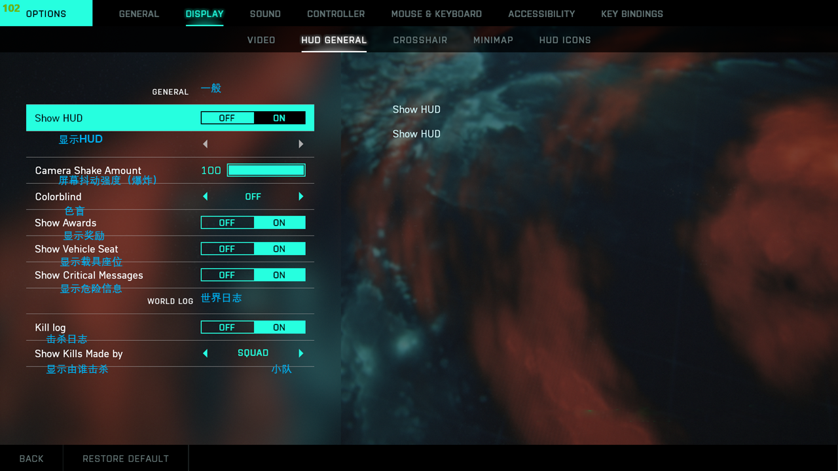
Task: Enable the Kill log
Action: tap(280, 328)
